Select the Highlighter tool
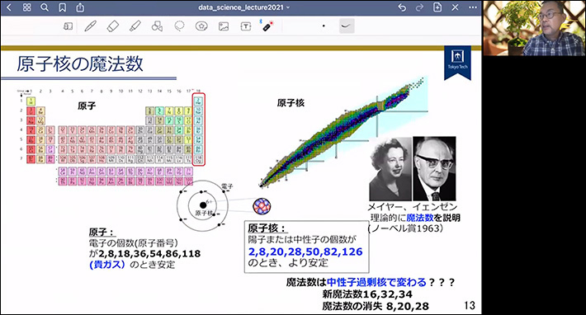 135,26
